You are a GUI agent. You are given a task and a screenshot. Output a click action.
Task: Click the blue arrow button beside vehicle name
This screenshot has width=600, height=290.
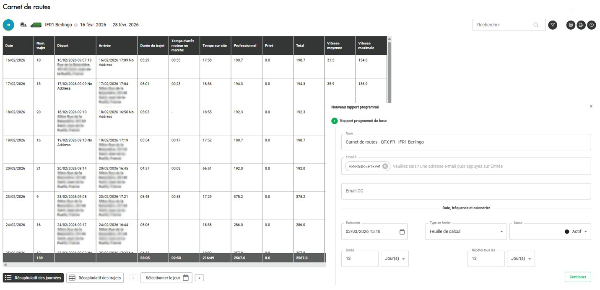(x=8, y=25)
